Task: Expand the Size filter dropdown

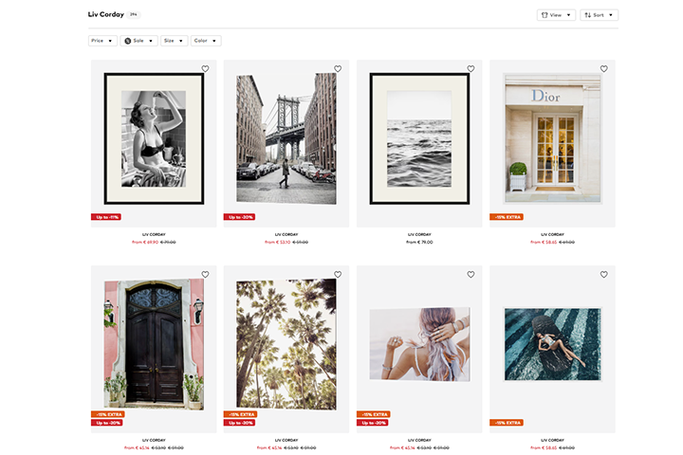Action: [174, 41]
